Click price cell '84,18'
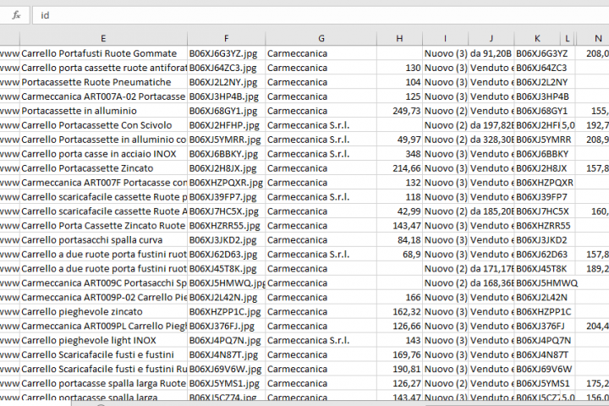 399,240
